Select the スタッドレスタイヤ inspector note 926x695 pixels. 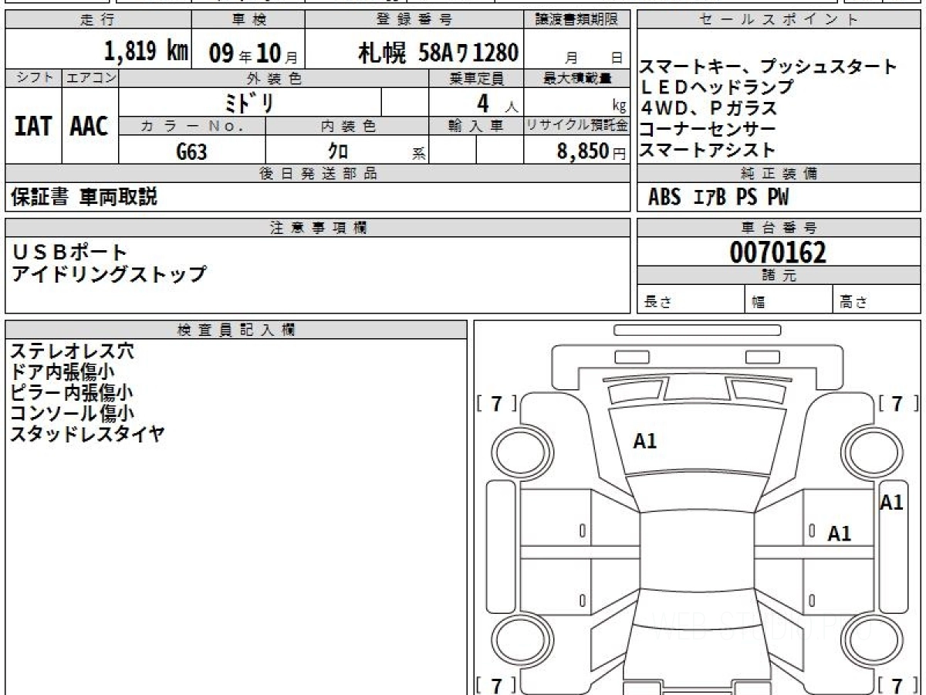[87, 434]
